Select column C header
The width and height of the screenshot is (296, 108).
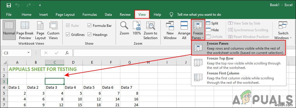pyautogui.click(x=54, y=62)
